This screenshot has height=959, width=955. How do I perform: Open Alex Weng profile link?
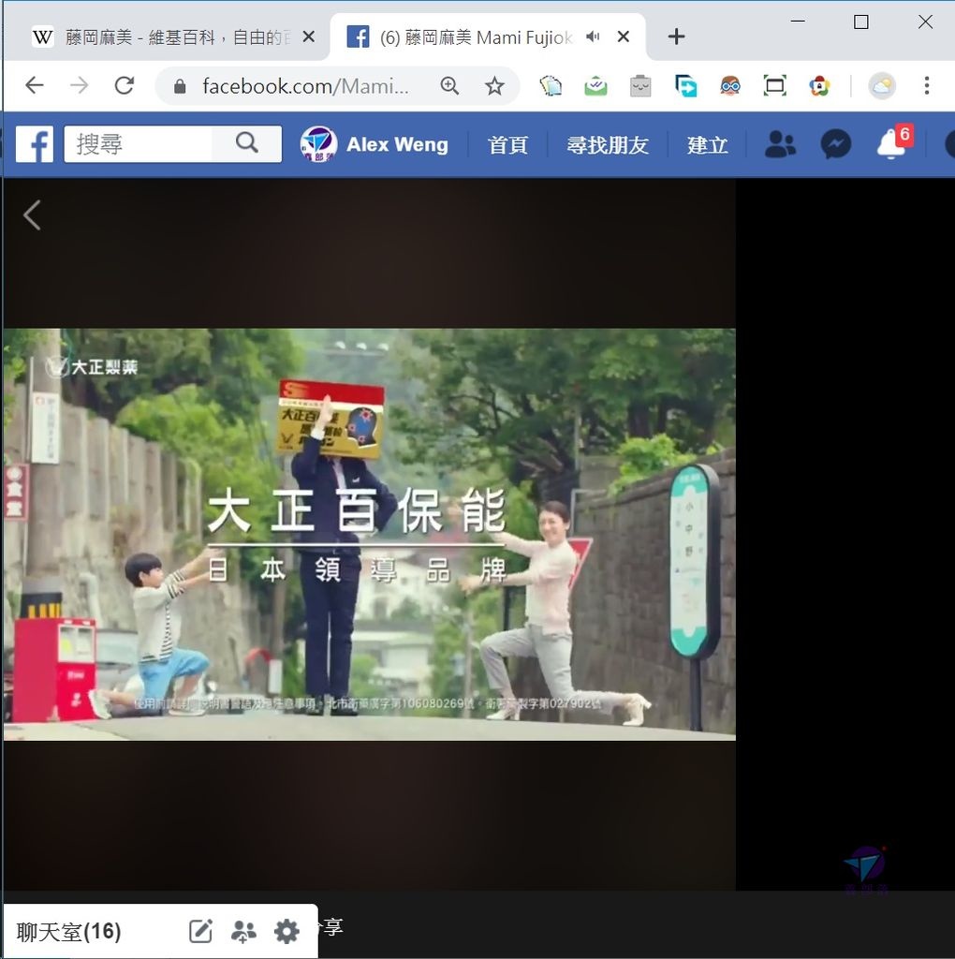(x=375, y=145)
